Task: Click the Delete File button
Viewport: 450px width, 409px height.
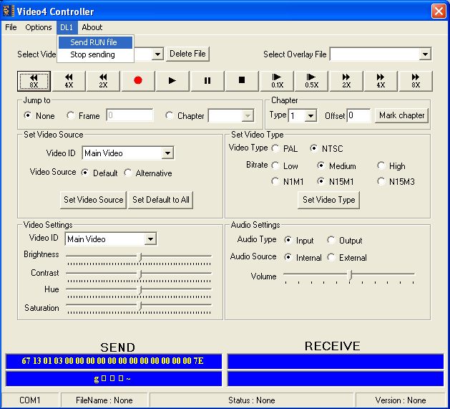Action: click(x=188, y=54)
